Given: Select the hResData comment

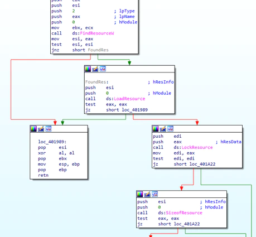Looking at the screenshot, I should 229,142.
